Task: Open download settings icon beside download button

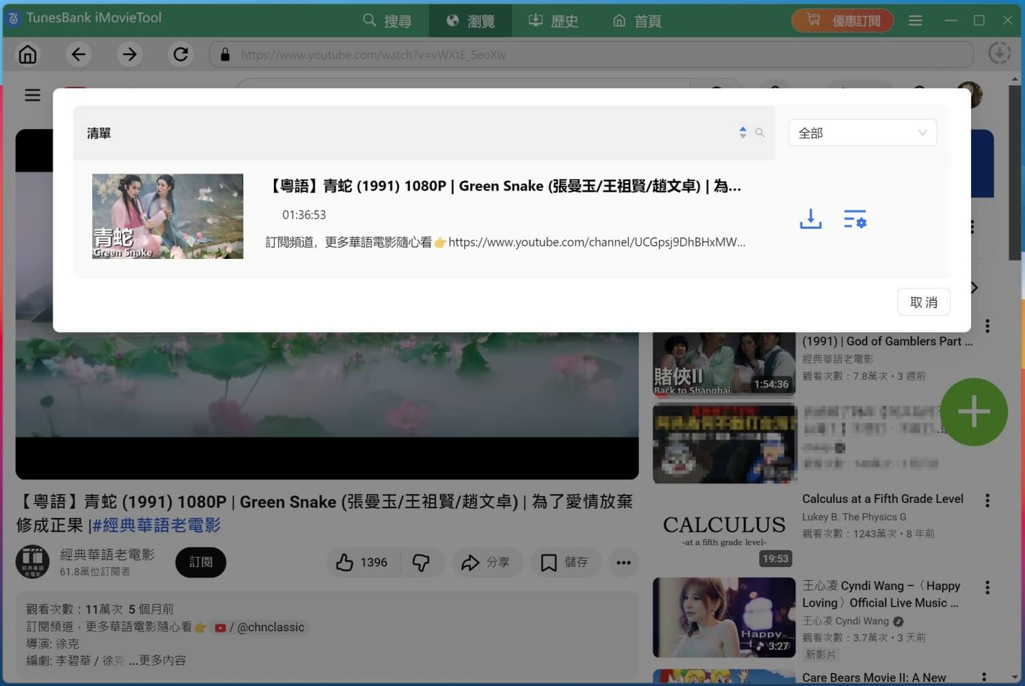Action: 856,219
